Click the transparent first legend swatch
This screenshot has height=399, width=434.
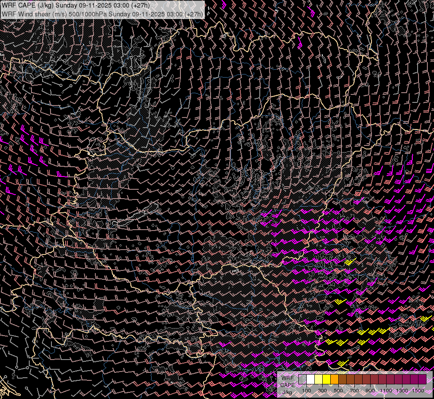(x=302, y=379)
